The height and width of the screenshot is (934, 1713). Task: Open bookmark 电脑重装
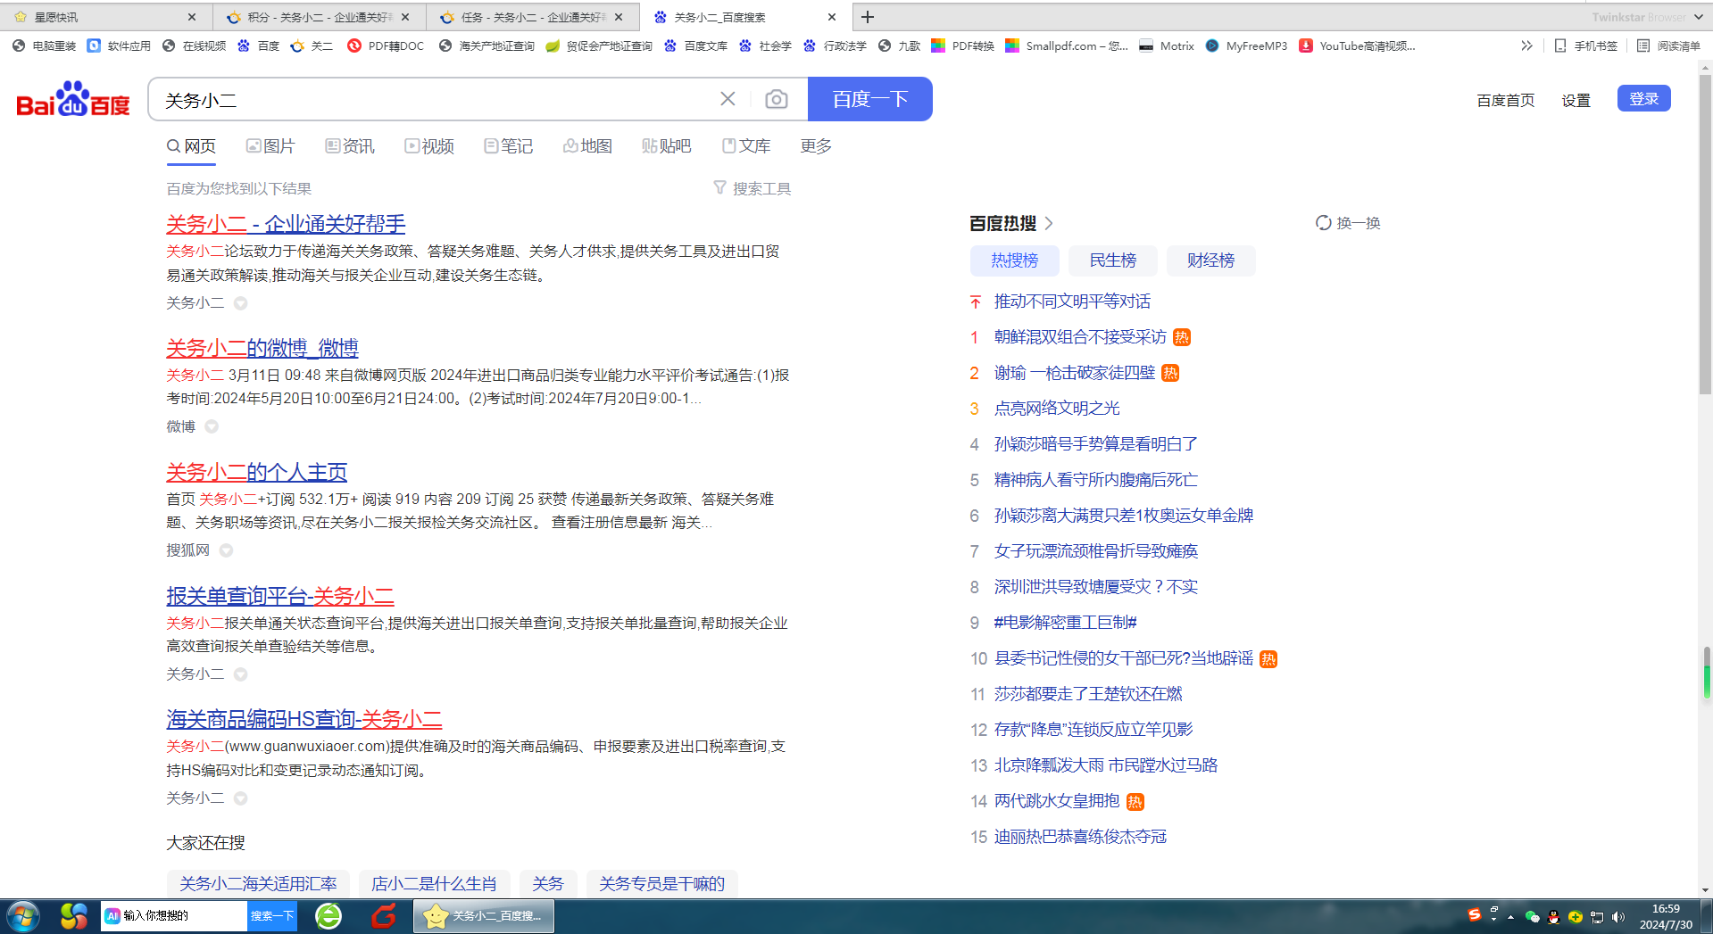pos(44,45)
